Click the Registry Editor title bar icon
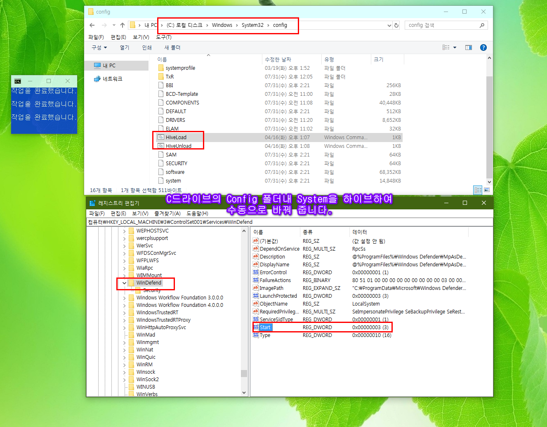 (x=92, y=203)
